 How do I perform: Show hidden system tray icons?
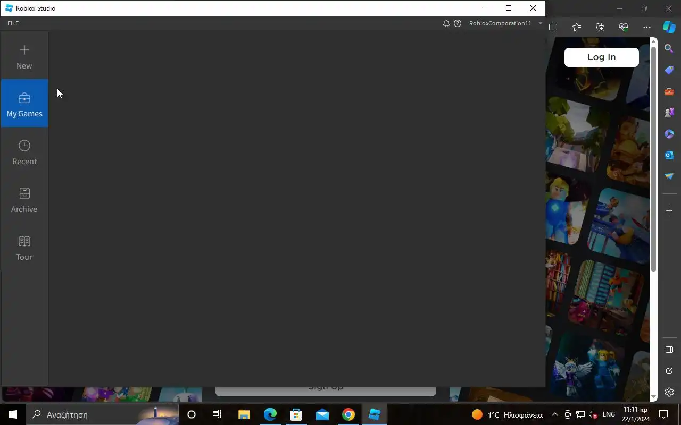554,414
